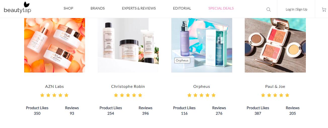Open the BRANDS menu
Image resolution: width=328 pixels, height=128 pixels.
tap(98, 8)
